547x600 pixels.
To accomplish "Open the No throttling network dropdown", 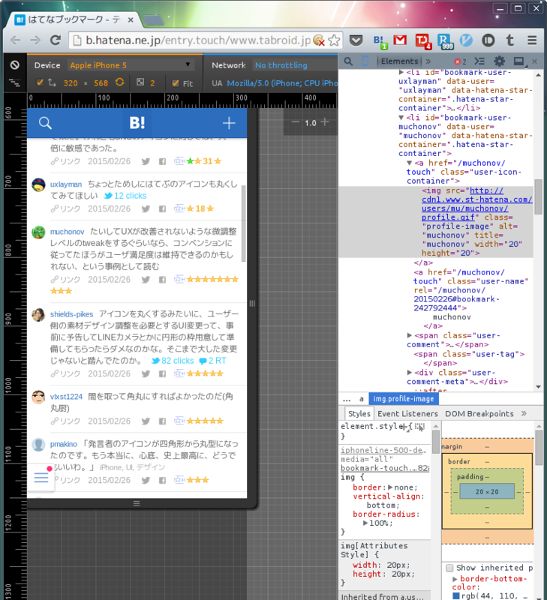I will pyautogui.click(x=281, y=65).
